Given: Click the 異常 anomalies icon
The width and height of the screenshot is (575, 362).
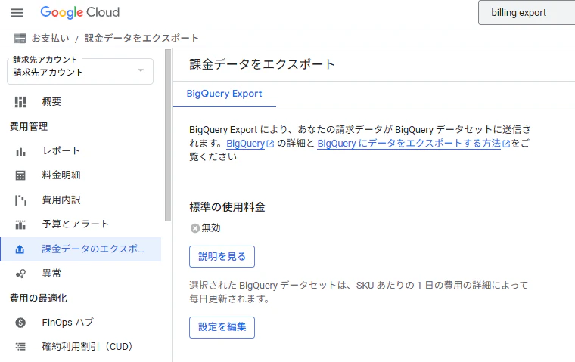Looking at the screenshot, I should pyautogui.click(x=20, y=274).
